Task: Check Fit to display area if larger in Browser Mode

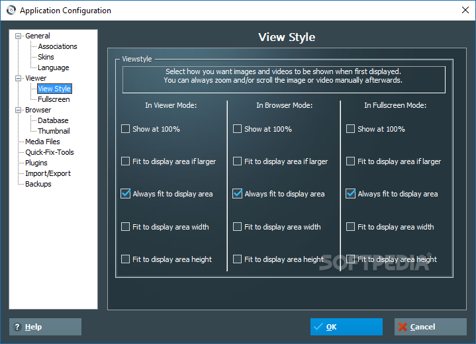Action: pos(238,161)
